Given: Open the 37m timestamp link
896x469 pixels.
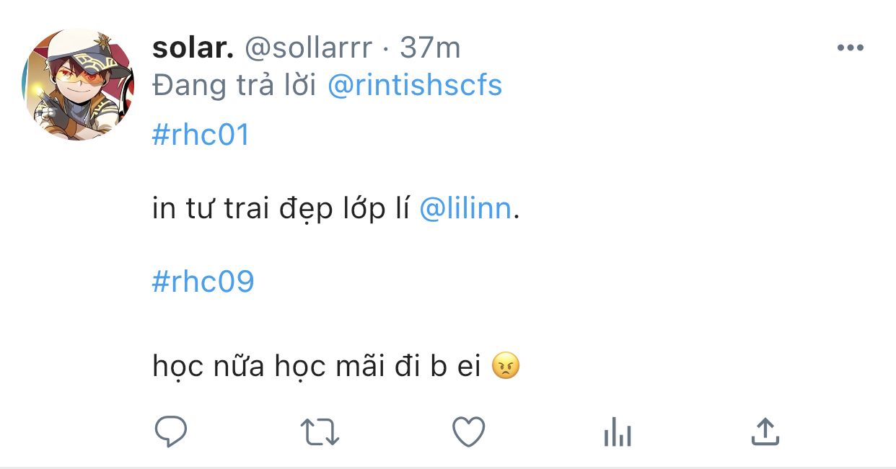Looking at the screenshot, I should (430, 48).
